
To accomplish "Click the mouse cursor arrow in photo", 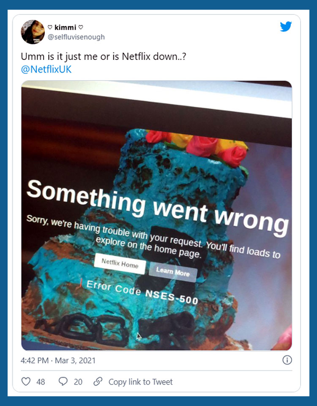I will [x=139, y=336].
